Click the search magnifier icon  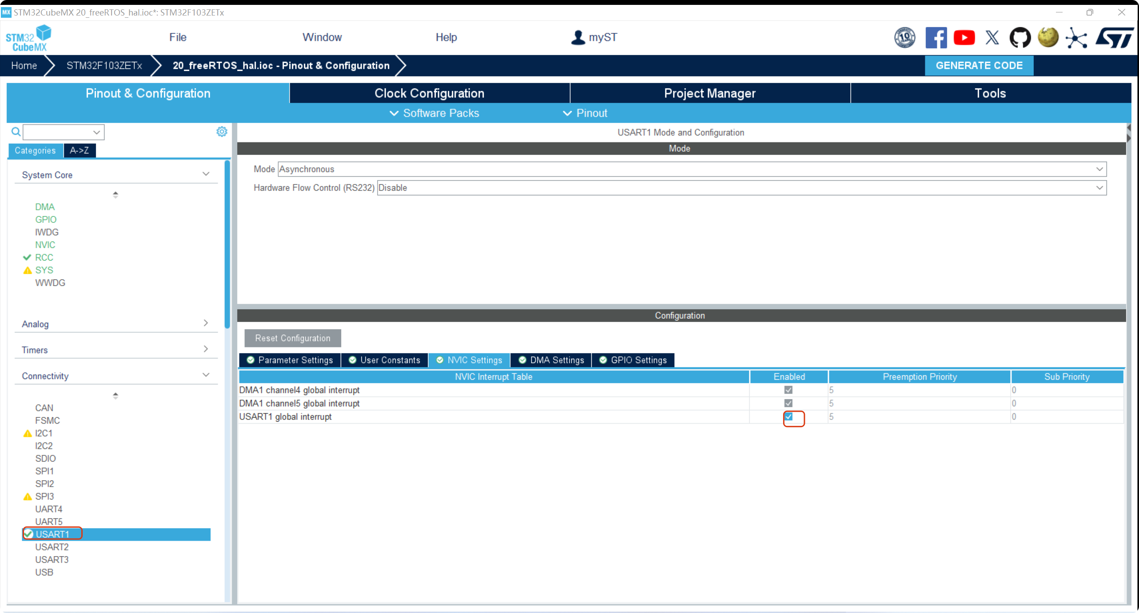[x=16, y=132]
